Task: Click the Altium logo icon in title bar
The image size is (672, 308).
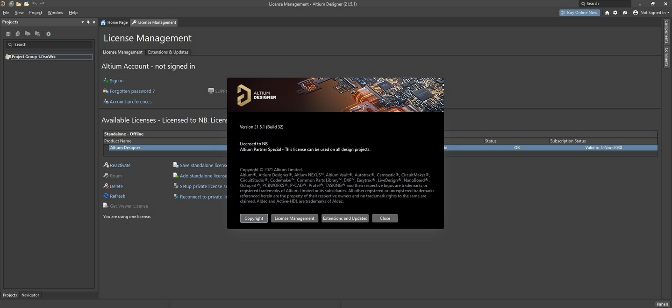Action: 3,4
